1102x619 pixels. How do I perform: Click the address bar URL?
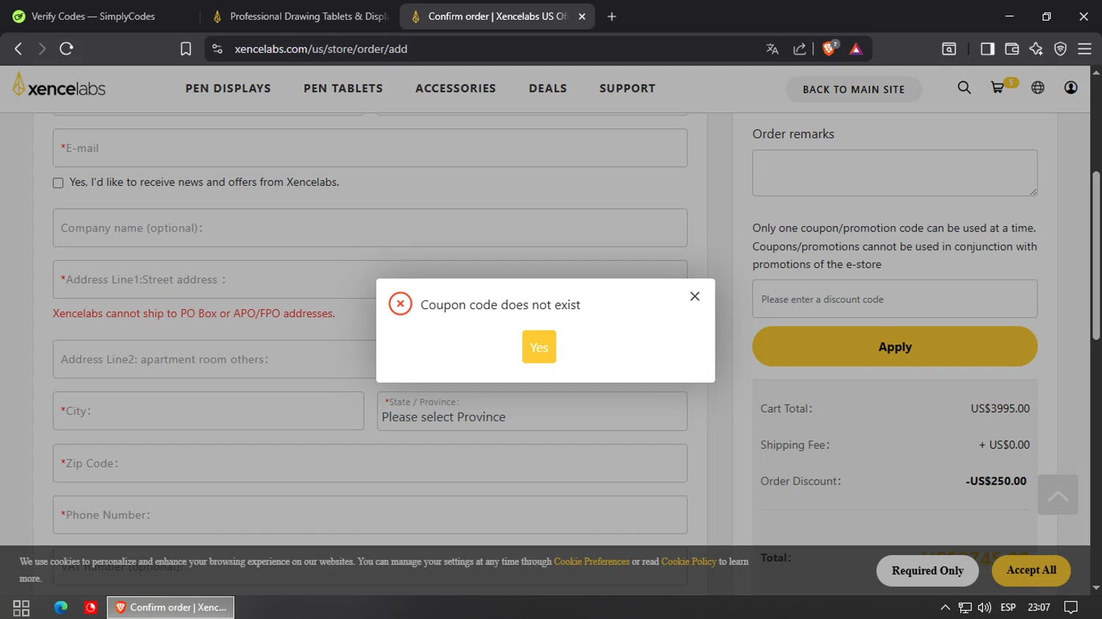coord(321,48)
